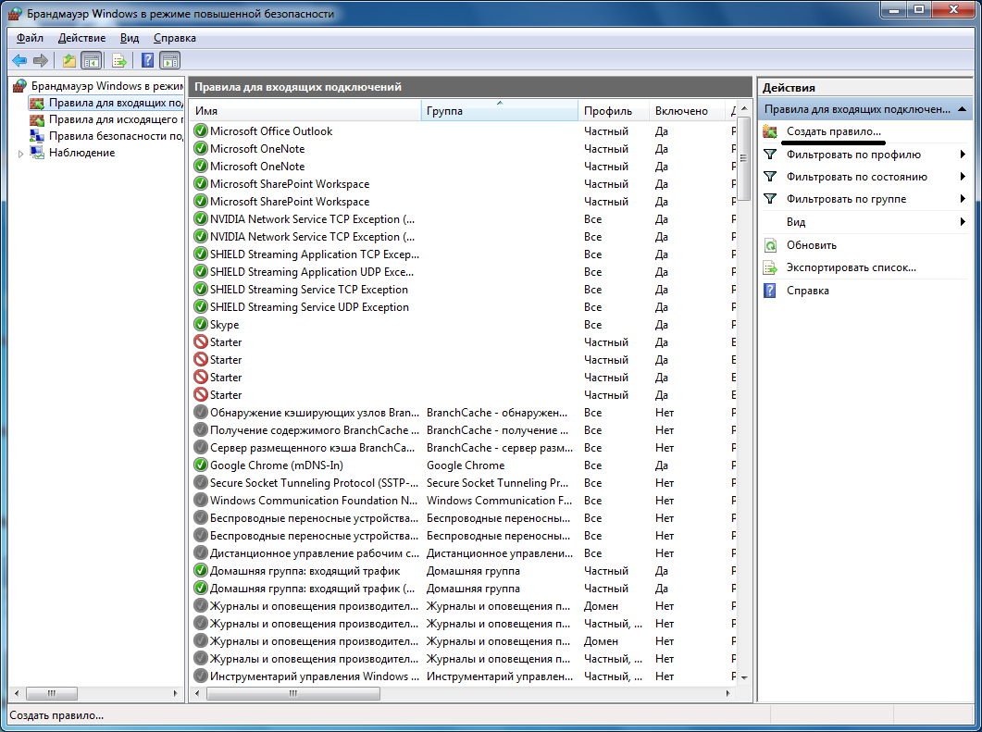982x732 pixels.
Task: Sort by the Группа column header
Action: pos(500,111)
